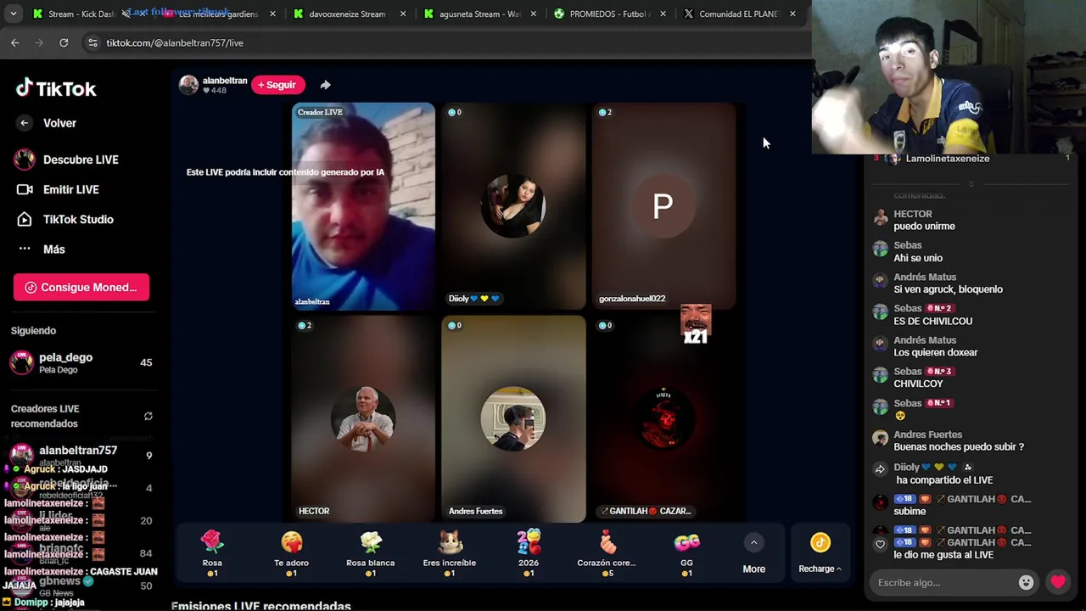This screenshot has width=1086, height=611.
Task: Open the emoji picker in chat
Action: pos(1026,582)
